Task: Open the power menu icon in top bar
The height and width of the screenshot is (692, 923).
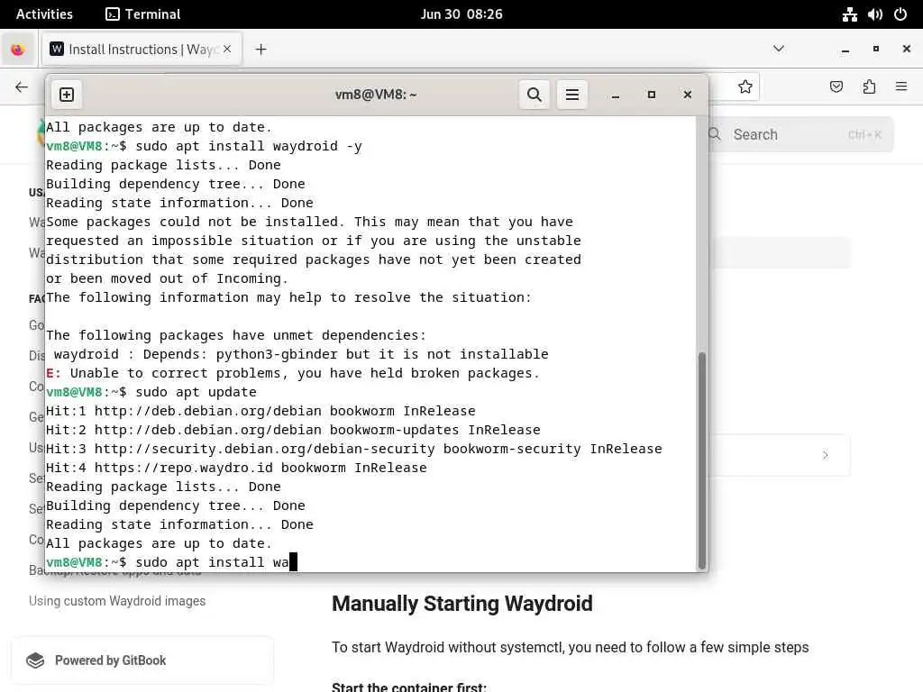Action: (900, 14)
